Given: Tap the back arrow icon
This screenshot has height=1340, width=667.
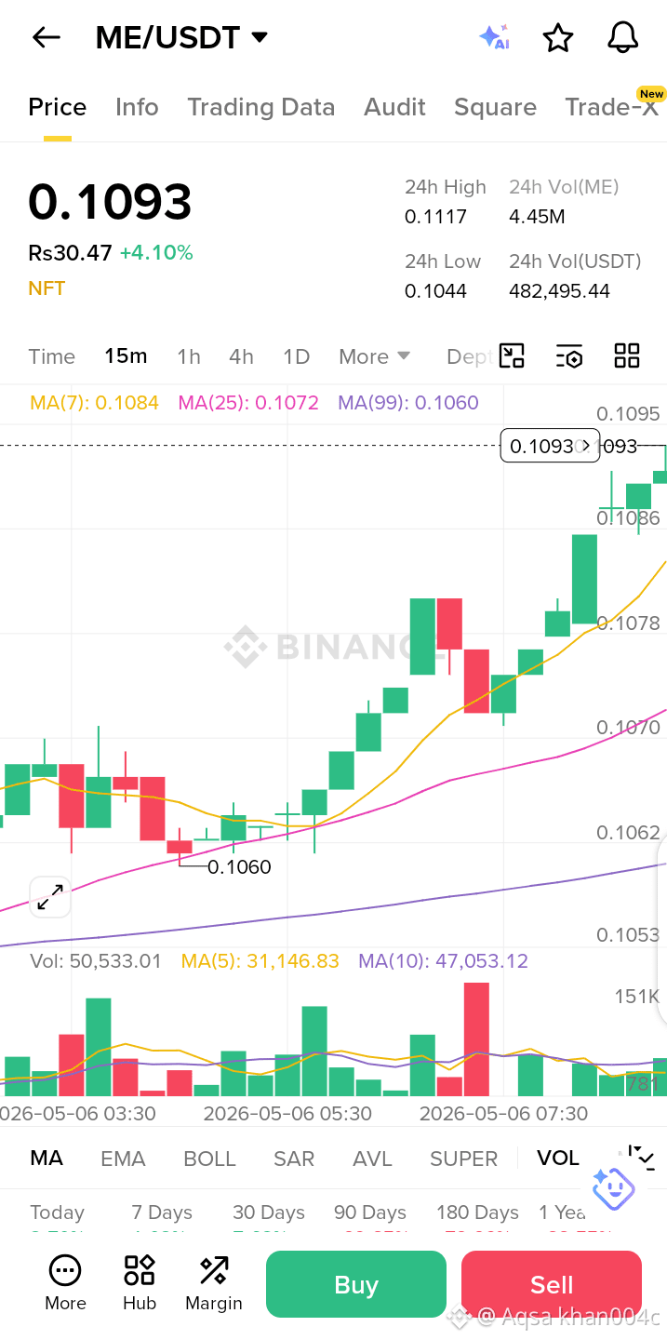Looking at the screenshot, I should [x=46, y=37].
